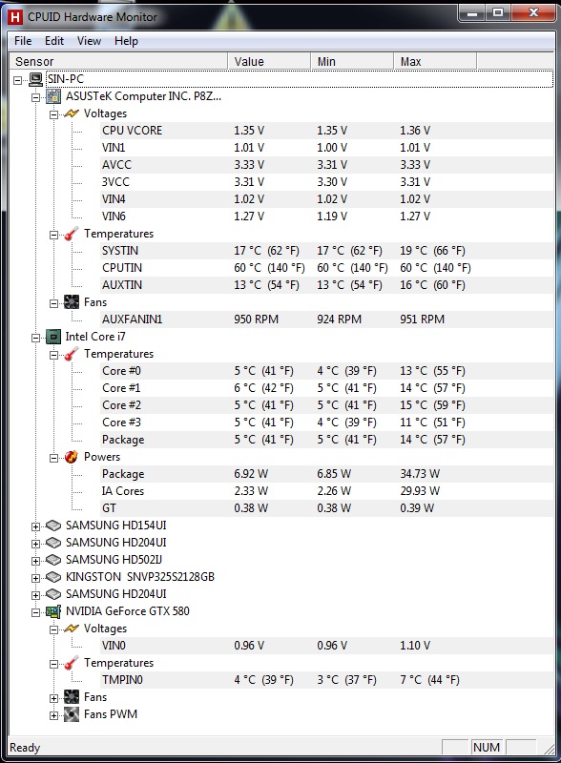Open the File menu
The image size is (561, 763).
click(23, 41)
